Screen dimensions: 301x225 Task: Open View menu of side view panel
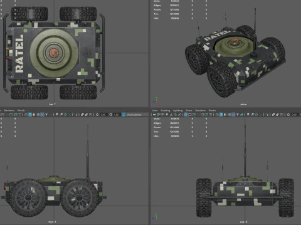[x=155, y=111]
